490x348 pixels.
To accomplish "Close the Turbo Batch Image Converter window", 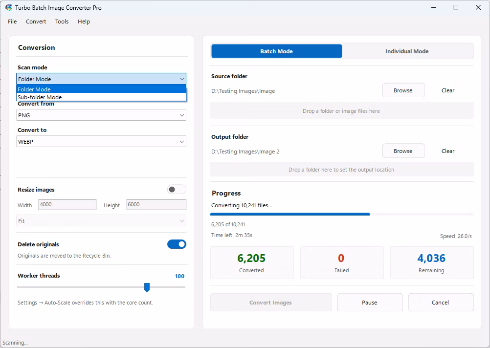I will pyautogui.click(x=478, y=7).
